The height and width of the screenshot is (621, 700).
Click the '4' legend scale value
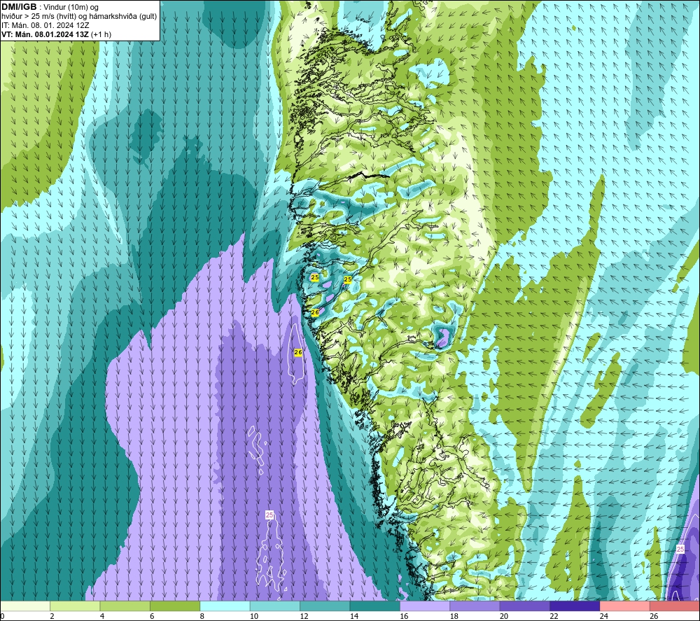[x=102, y=616]
